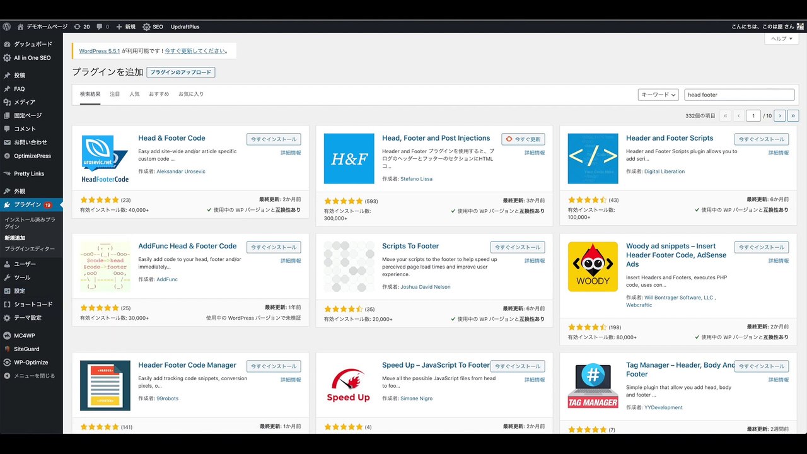The height and width of the screenshot is (454, 807).
Task: Install the Scripts To Footer plugin
Action: click(x=518, y=247)
